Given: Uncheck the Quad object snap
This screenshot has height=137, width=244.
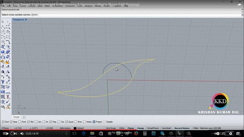Looking at the screenshot, I should pyautogui.click(x=67, y=122).
